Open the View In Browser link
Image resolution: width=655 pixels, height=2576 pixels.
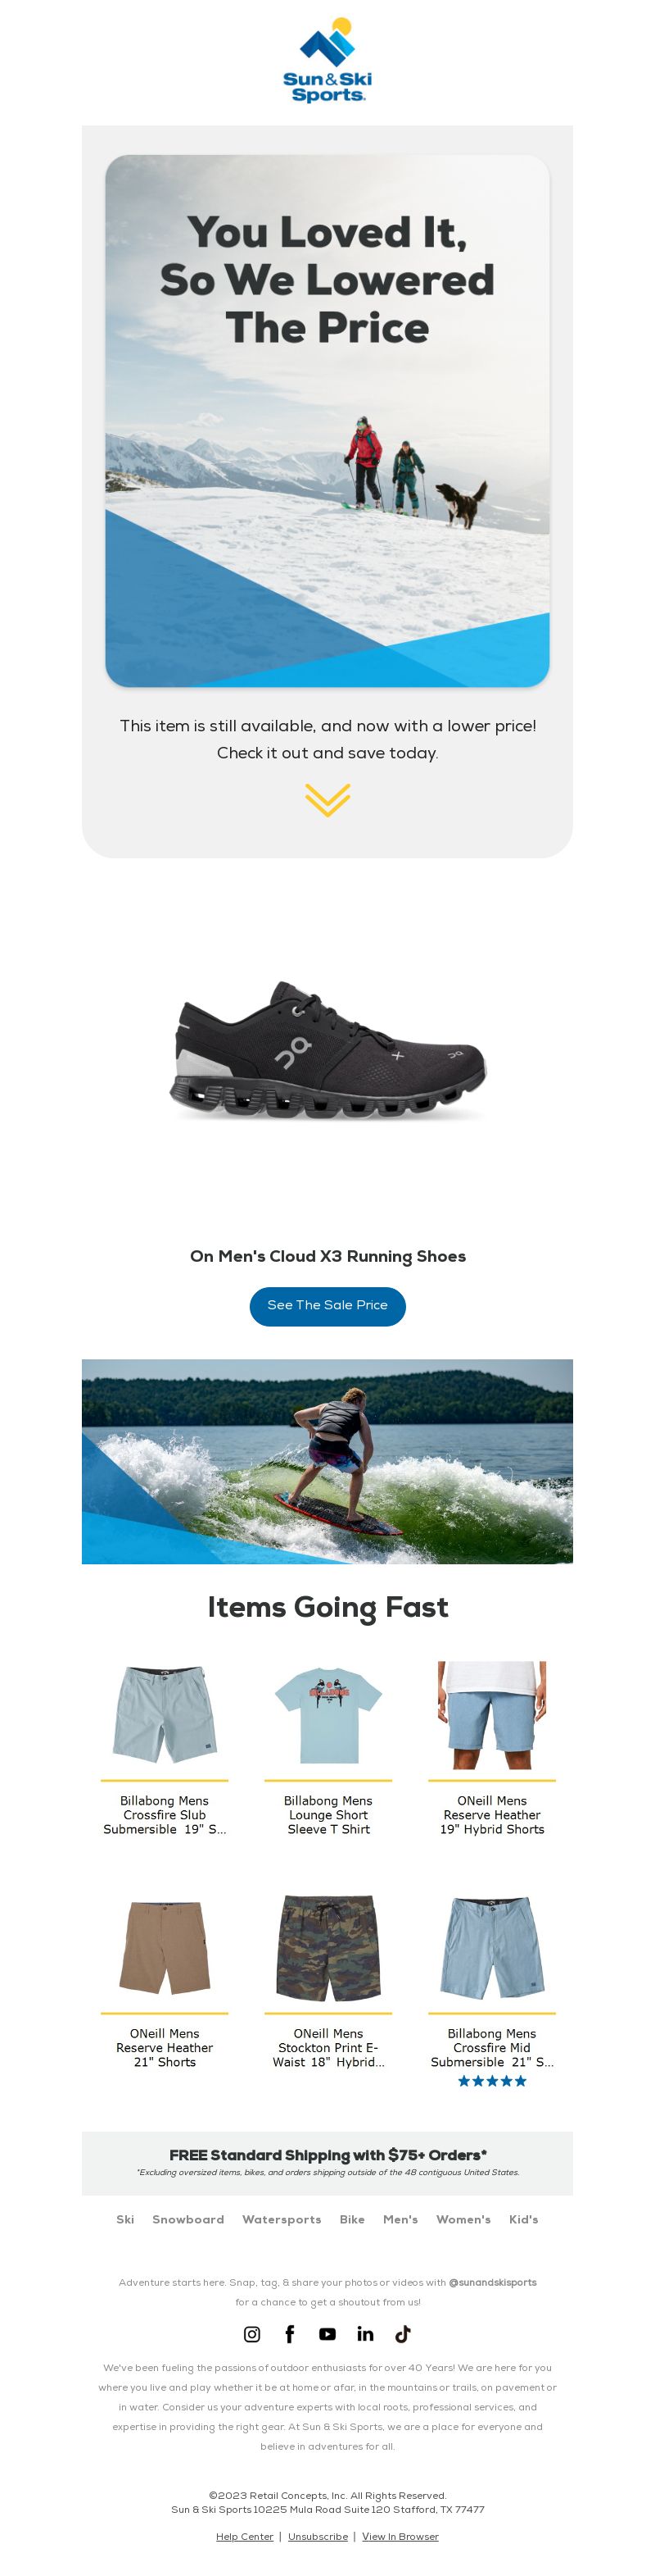pos(400,2536)
